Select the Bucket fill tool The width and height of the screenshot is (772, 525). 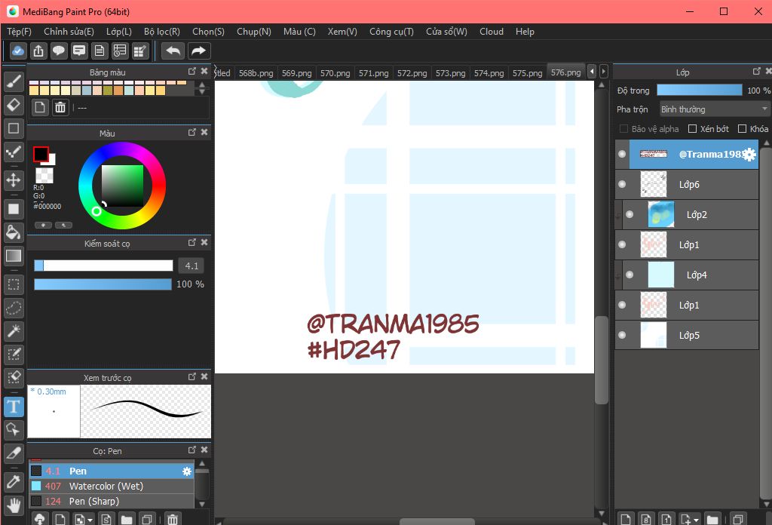point(14,232)
